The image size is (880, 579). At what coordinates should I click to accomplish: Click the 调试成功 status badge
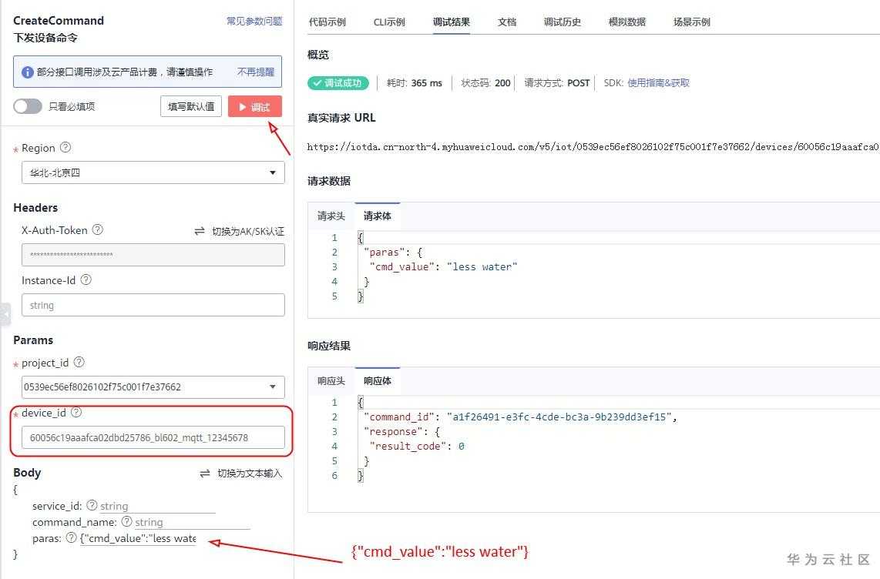(338, 83)
